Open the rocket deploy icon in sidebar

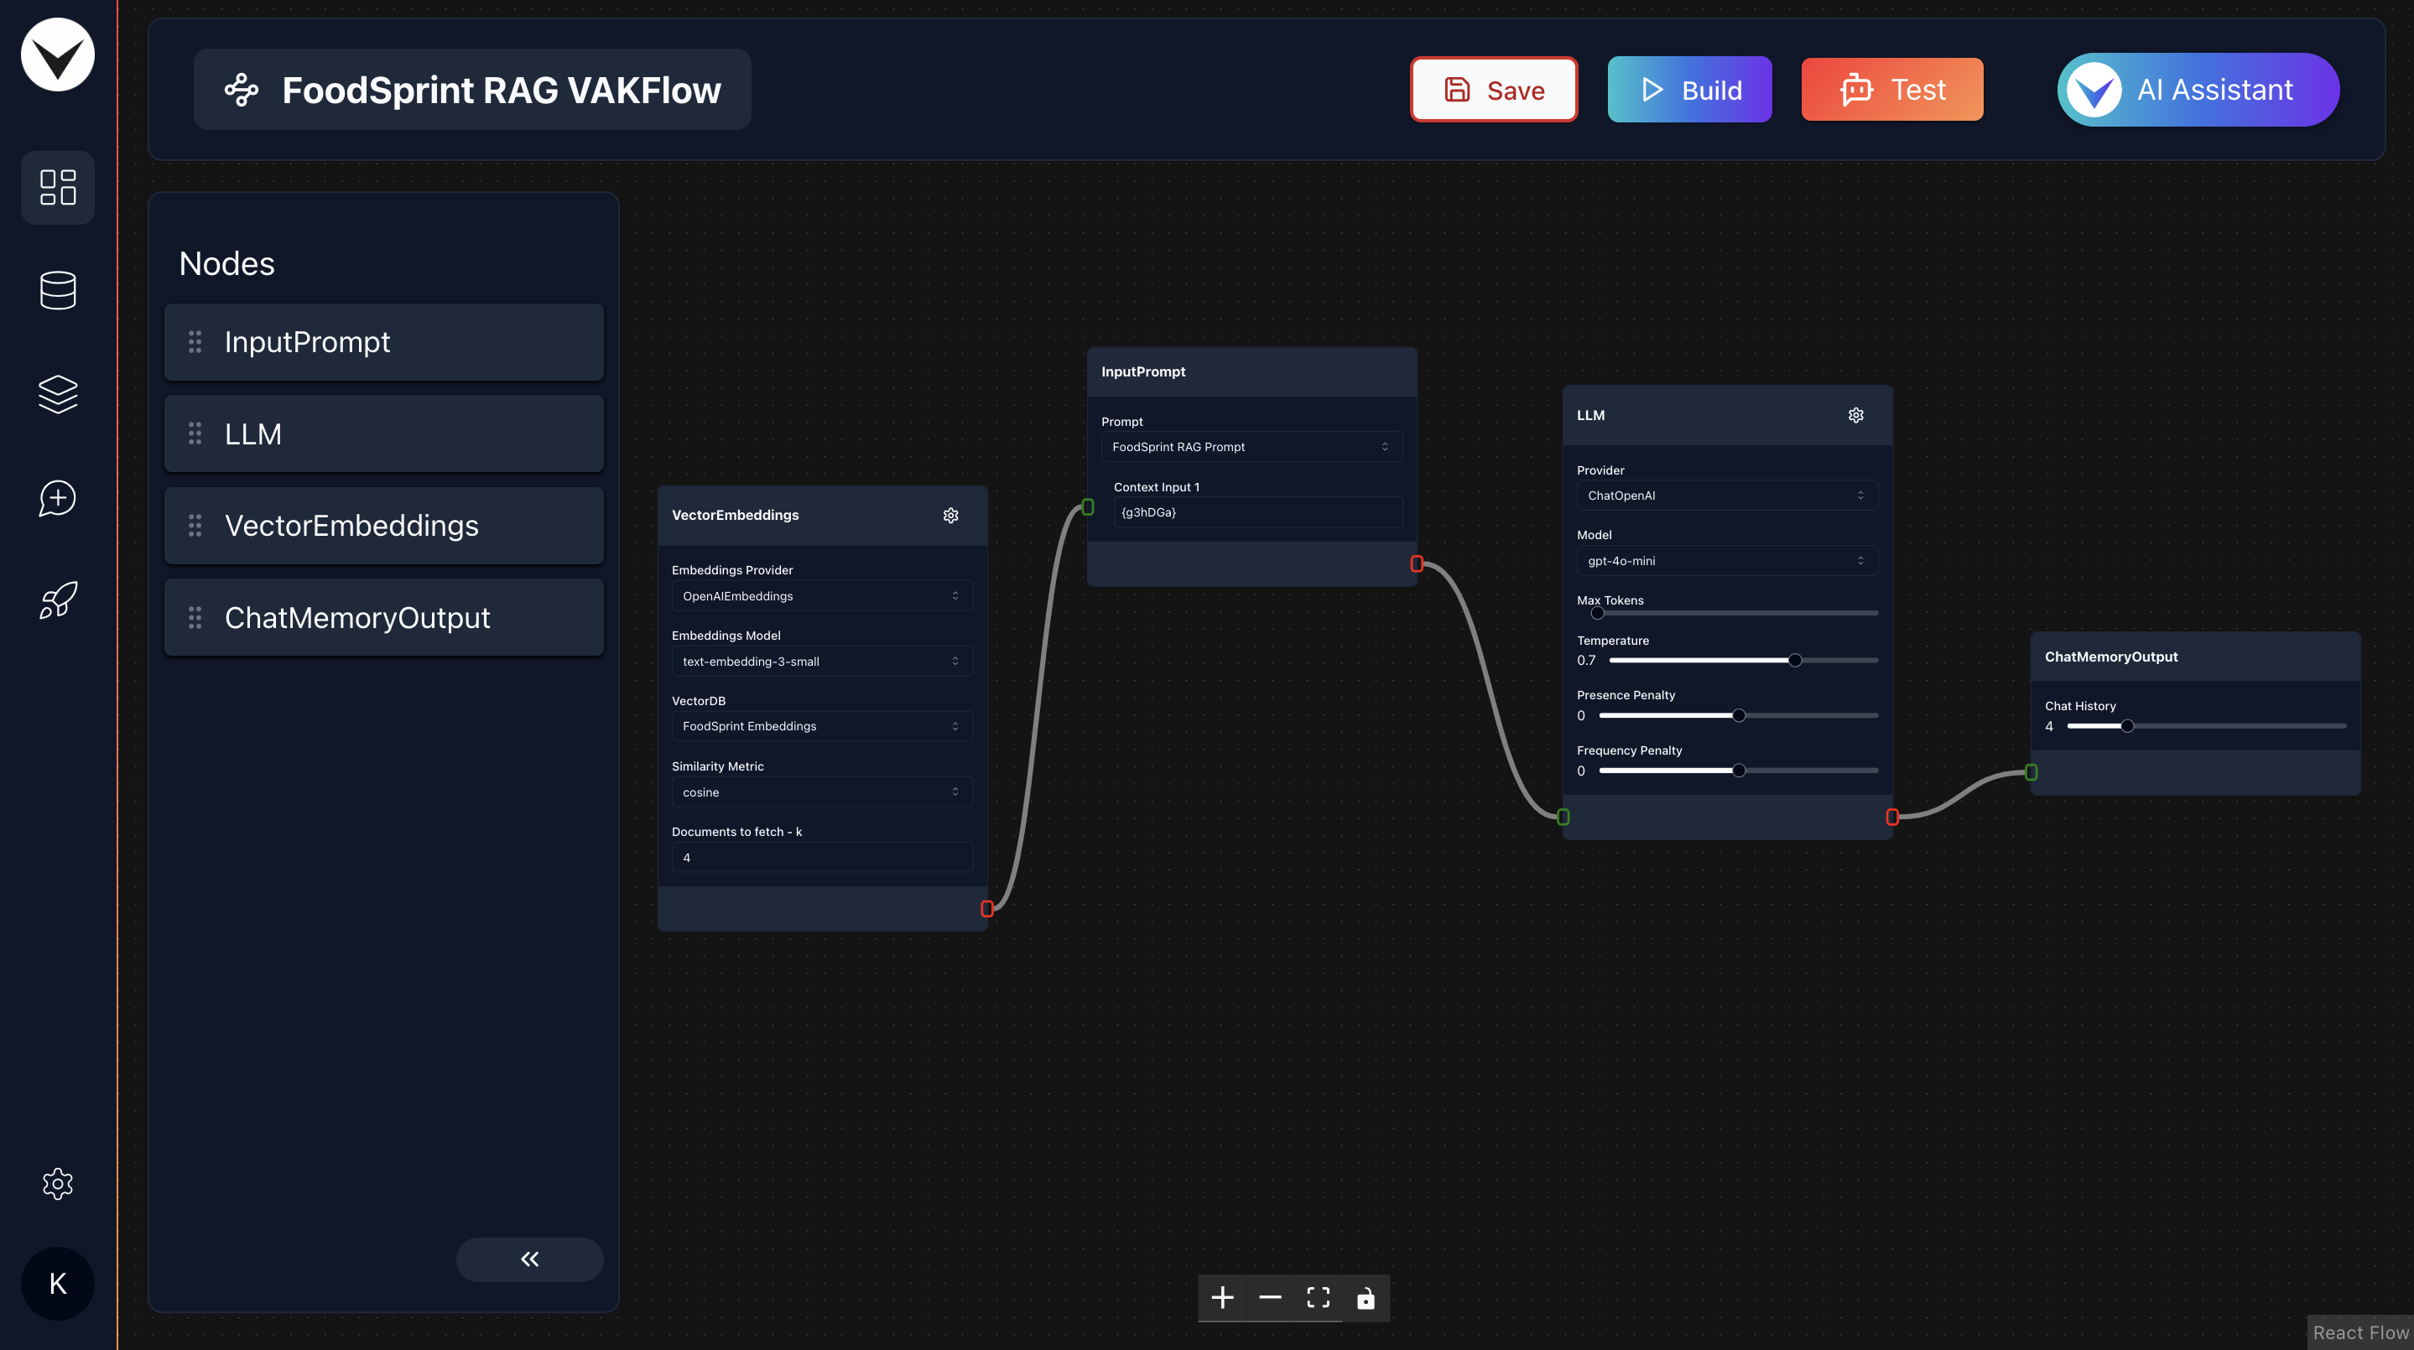(57, 600)
